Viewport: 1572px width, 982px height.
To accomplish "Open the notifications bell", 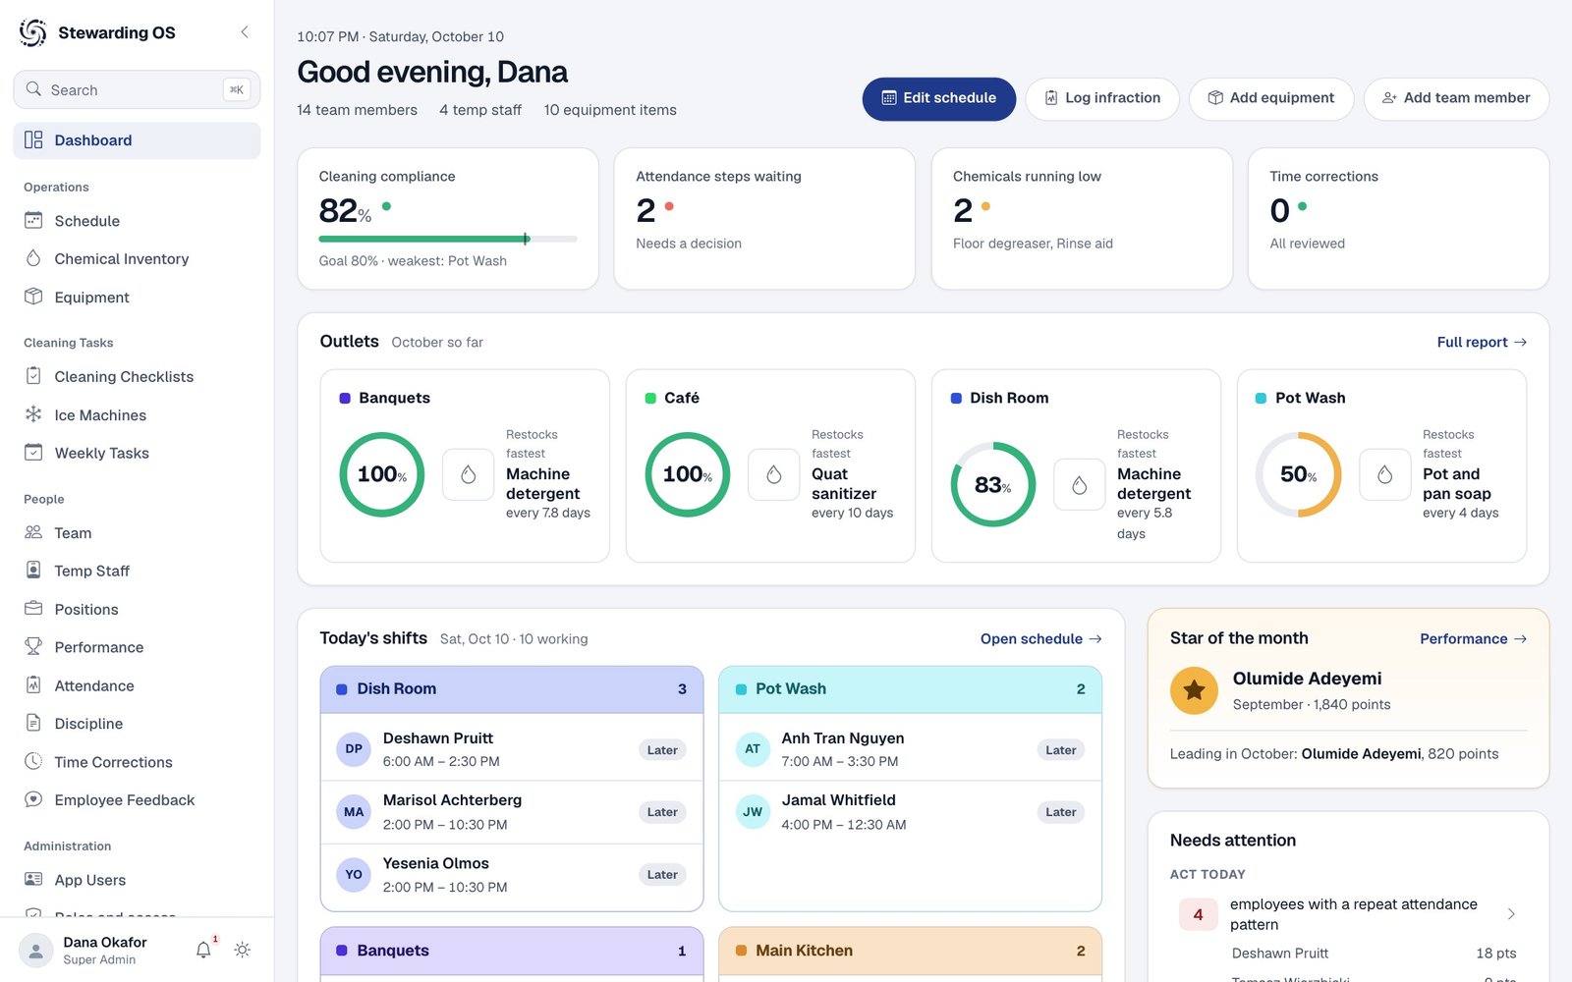I will pyautogui.click(x=203, y=950).
